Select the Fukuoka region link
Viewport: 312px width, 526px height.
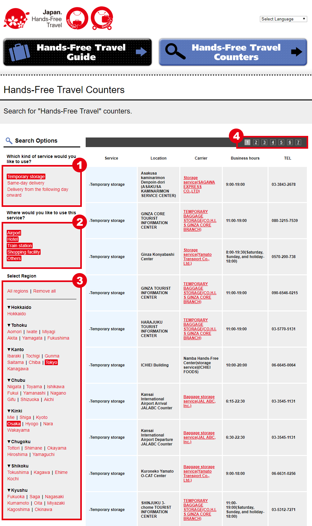point(16,497)
